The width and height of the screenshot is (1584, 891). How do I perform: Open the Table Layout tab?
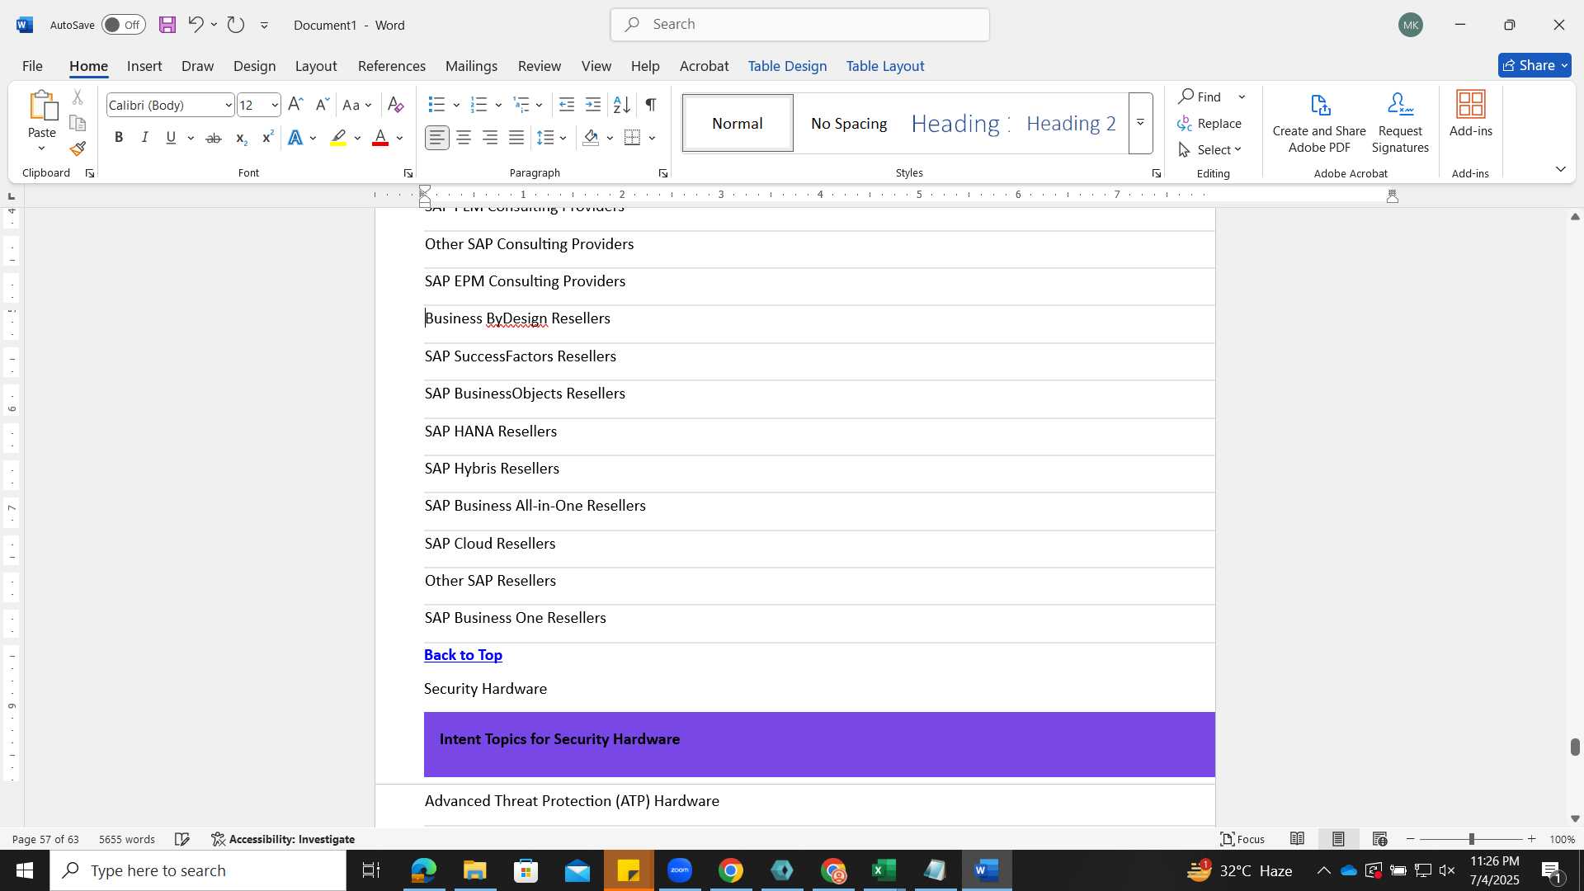[x=885, y=66]
